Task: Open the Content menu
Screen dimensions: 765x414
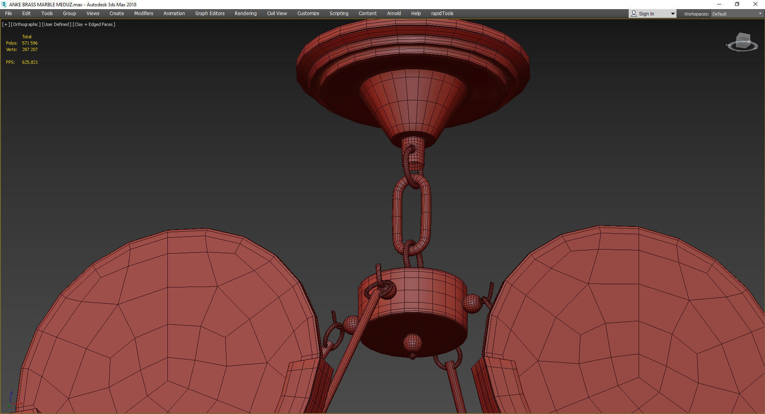Action: [368, 14]
